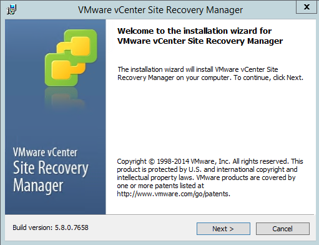Click the empty white area below description
The width and height of the screenshot is (319, 245).
(x=210, y=119)
